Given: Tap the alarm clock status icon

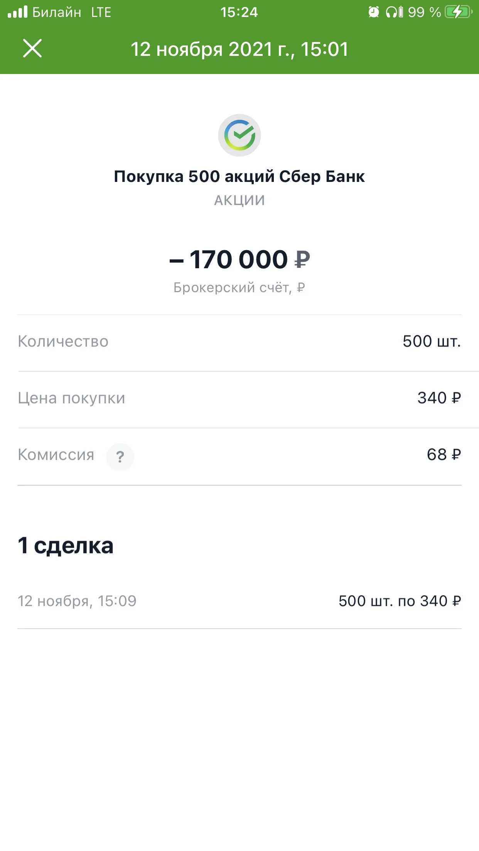Looking at the screenshot, I should click(373, 12).
